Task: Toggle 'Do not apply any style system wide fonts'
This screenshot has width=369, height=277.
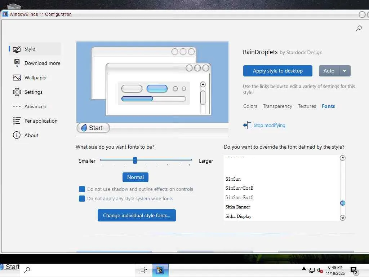Action: (82, 199)
